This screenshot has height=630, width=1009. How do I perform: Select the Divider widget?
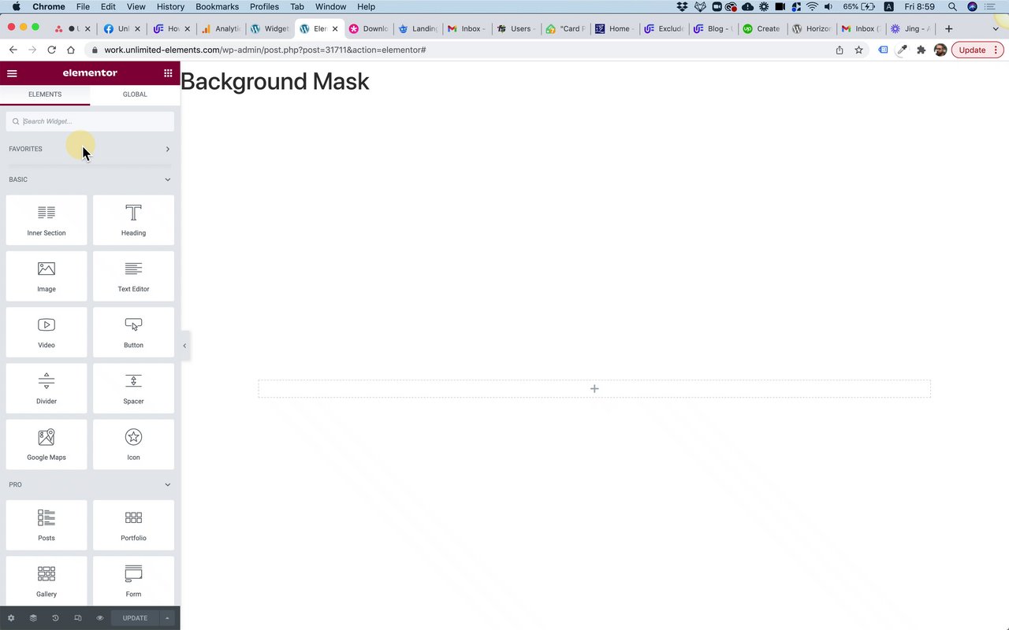47,388
